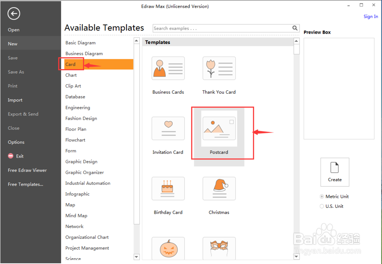Select the Engineering category
The height and width of the screenshot is (264, 382).
tap(78, 108)
